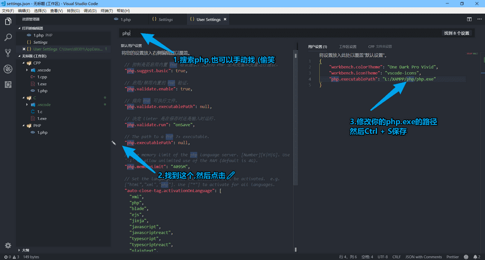This screenshot has height=260, width=485.
Task: Close the User Settings editor tab
Action: click(x=225, y=19)
